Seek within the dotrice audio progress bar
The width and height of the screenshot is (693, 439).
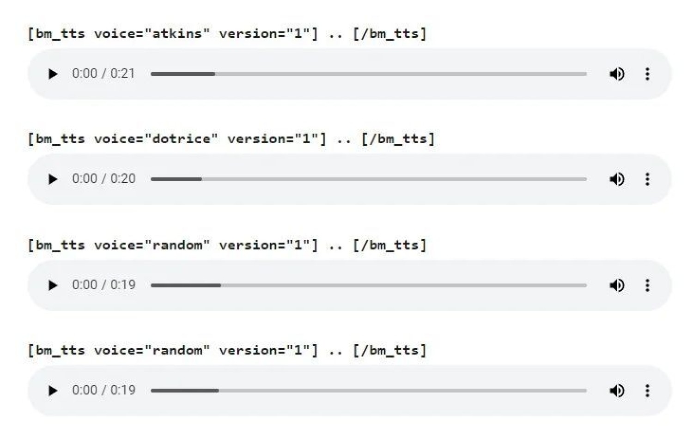[368, 179]
